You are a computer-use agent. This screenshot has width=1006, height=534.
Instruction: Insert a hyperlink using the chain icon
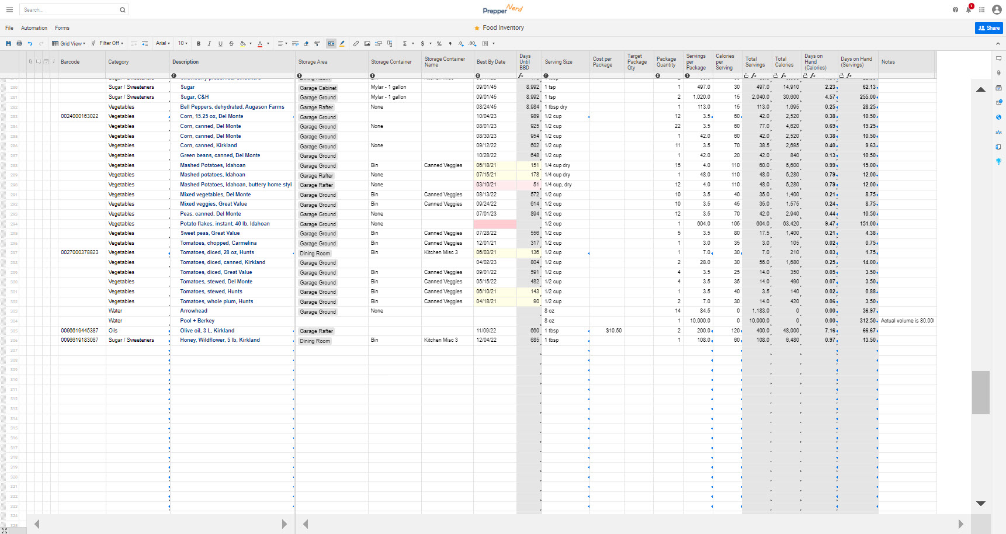point(356,43)
